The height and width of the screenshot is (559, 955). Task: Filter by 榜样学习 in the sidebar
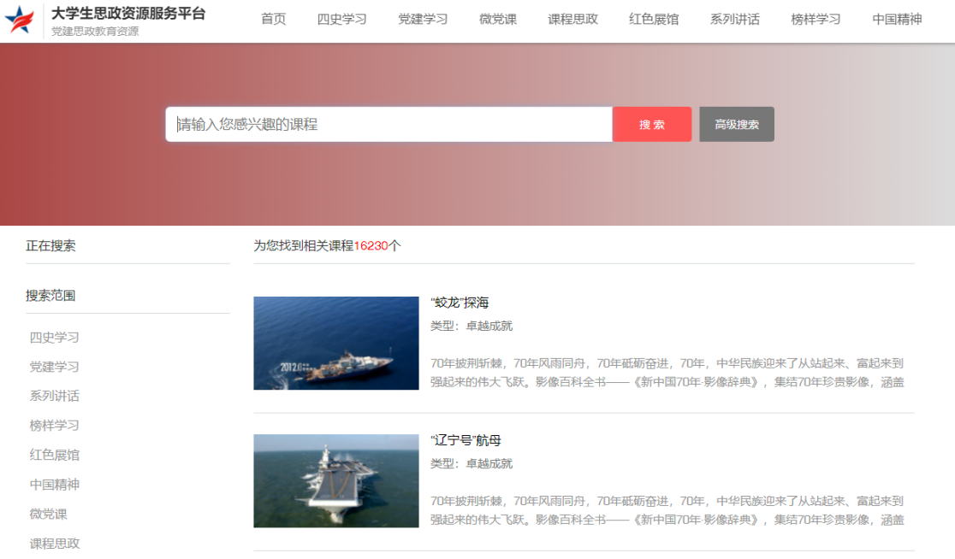(55, 426)
